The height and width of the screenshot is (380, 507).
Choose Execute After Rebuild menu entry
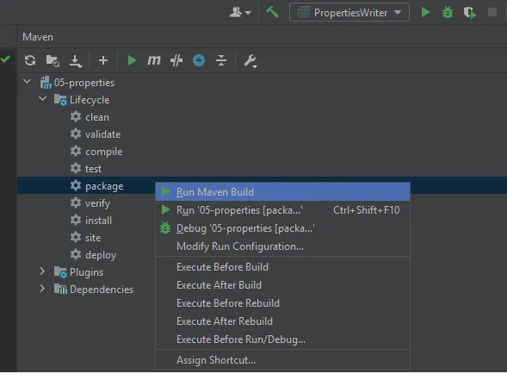tap(282, 321)
